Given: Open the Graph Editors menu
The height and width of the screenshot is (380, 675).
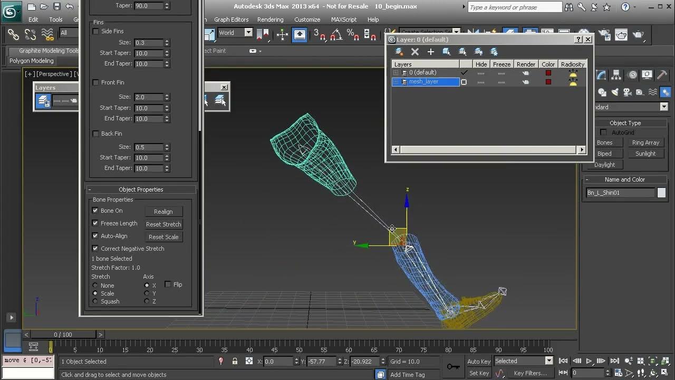Looking at the screenshot, I should [231, 20].
